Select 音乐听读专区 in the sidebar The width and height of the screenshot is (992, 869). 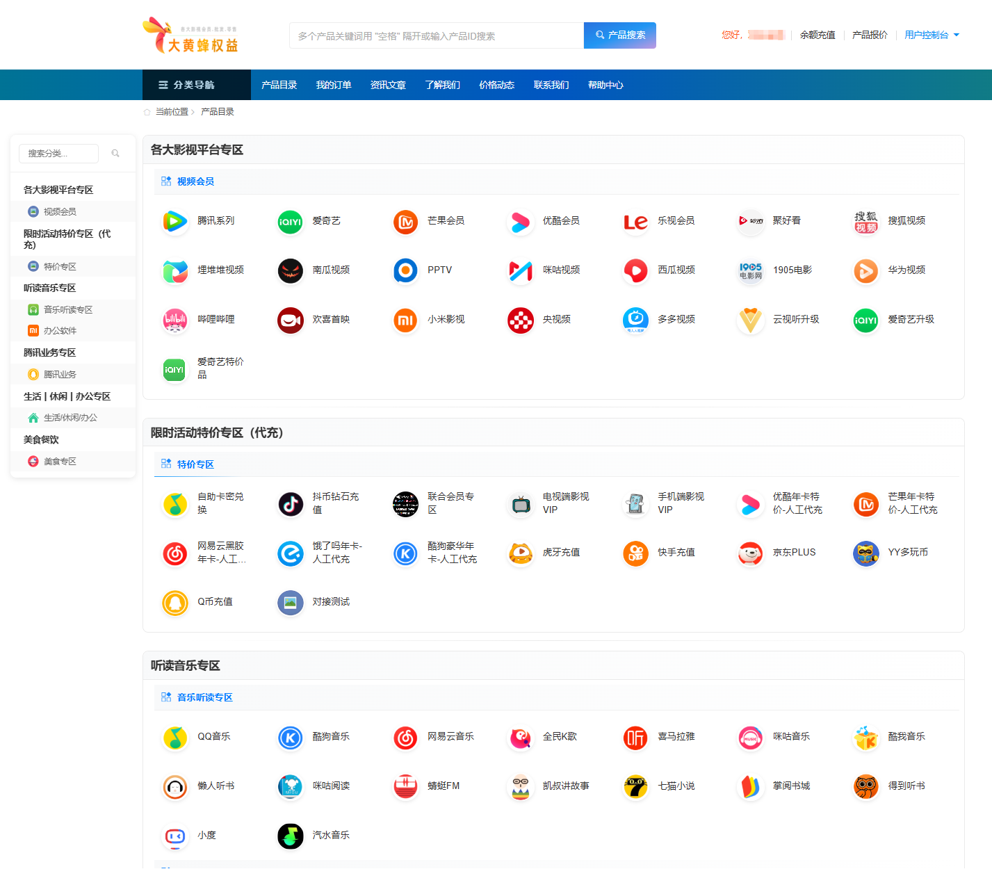(x=67, y=310)
